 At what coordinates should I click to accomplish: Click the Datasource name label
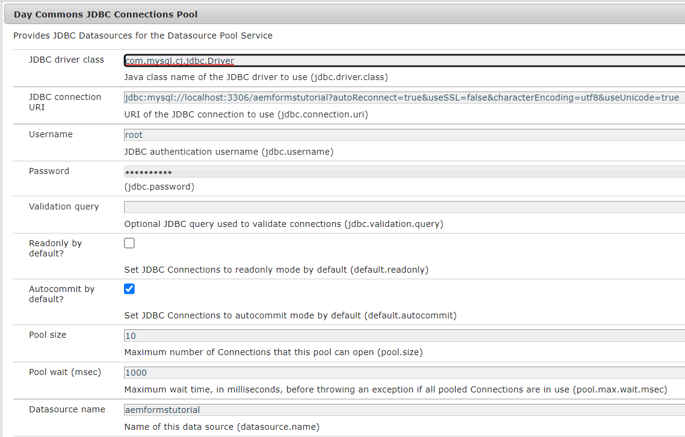pyautogui.click(x=67, y=409)
